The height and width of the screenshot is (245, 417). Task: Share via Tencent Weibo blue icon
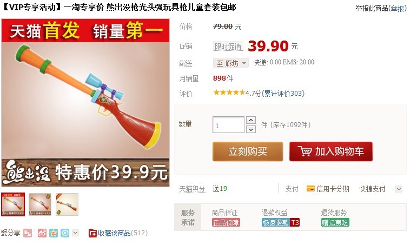pos(65,233)
